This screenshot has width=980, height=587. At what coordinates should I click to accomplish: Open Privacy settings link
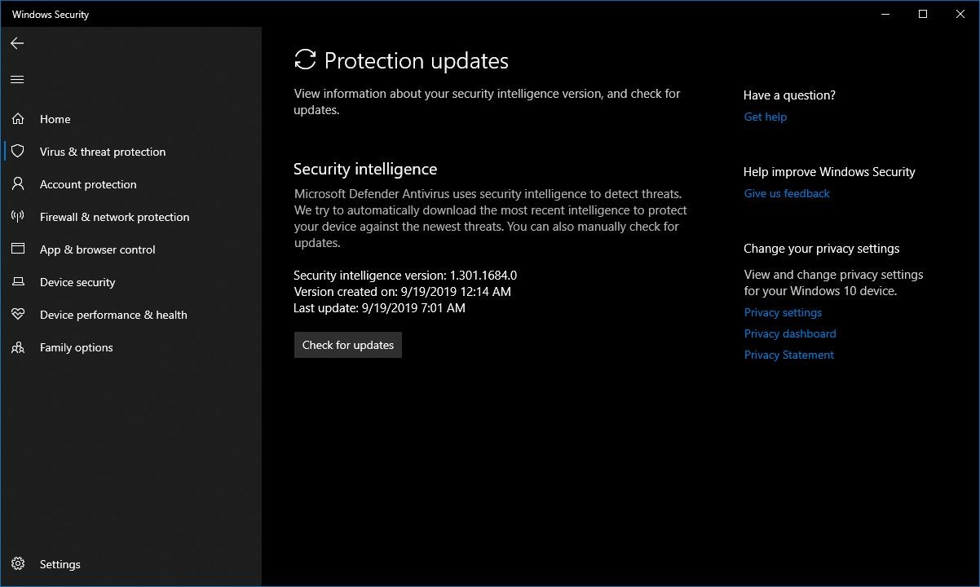[x=783, y=312]
